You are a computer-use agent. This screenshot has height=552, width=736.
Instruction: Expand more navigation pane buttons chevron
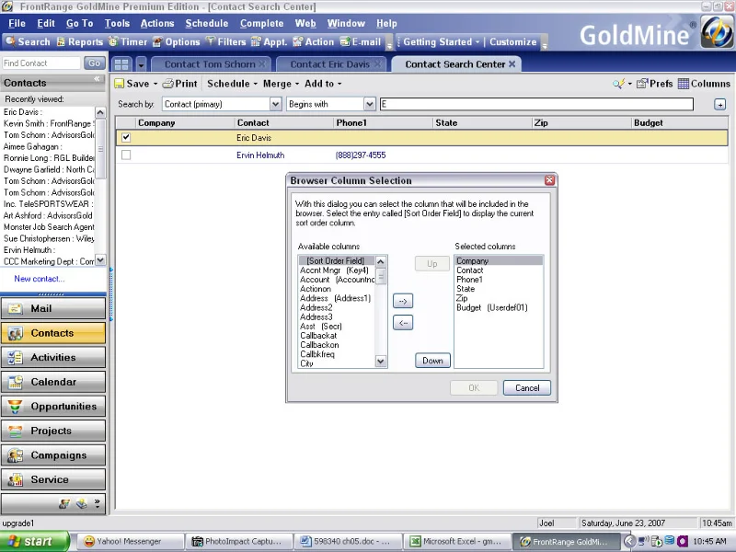tap(98, 503)
